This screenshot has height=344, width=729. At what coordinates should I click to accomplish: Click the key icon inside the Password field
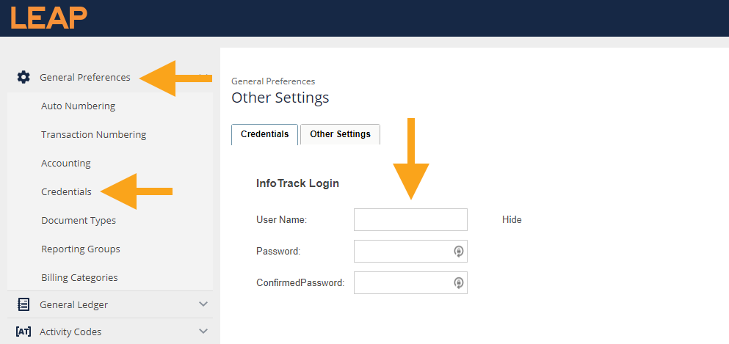(x=458, y=252)
